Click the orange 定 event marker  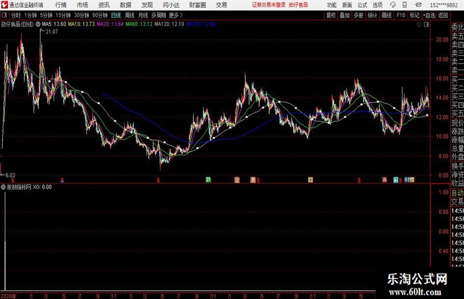(x=237, y=180)
